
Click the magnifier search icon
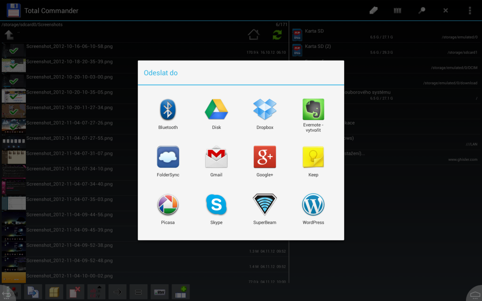click(421, 10)
